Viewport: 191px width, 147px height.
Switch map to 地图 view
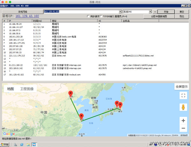click(11, 89)
